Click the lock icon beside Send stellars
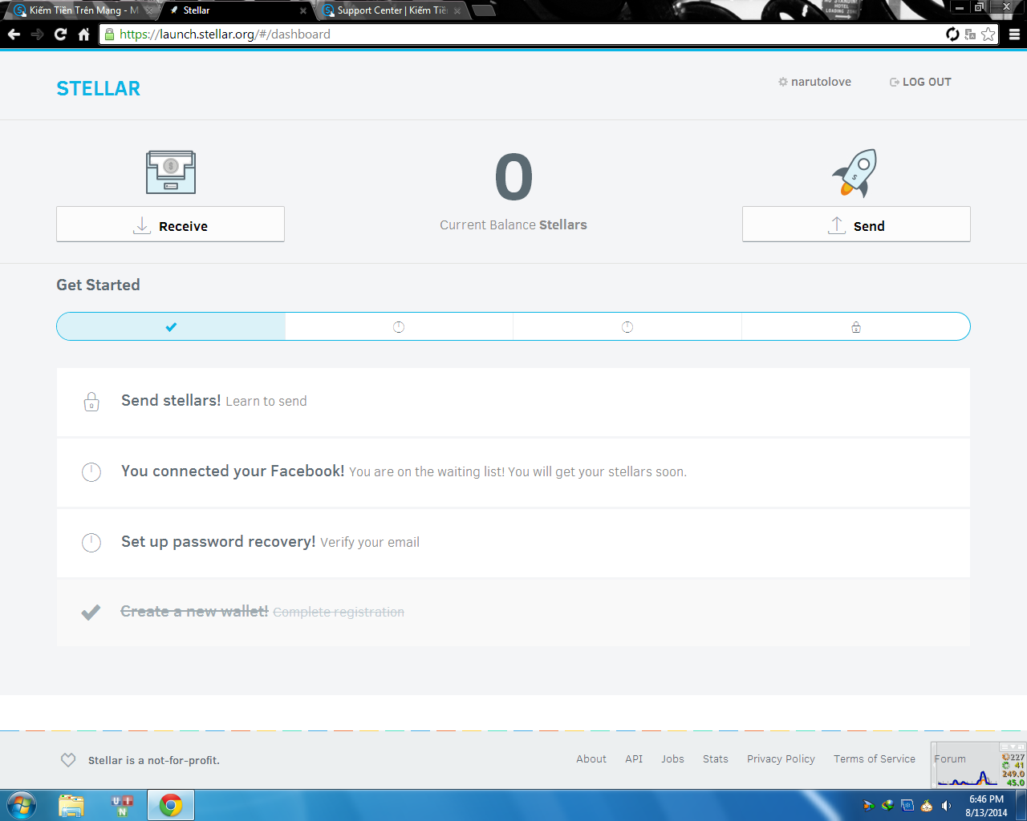The image size is (1027, 821). tap(91, 402)
